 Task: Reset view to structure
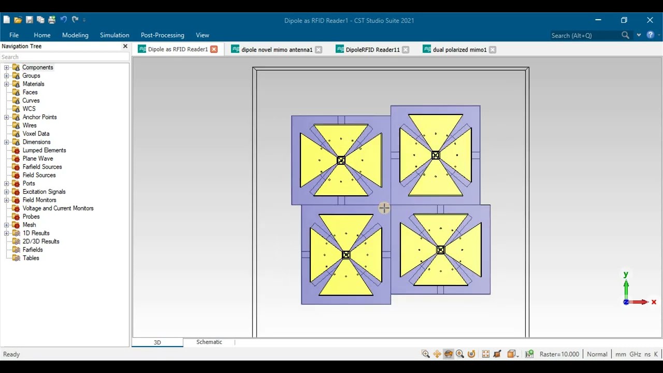pos(486,354)
